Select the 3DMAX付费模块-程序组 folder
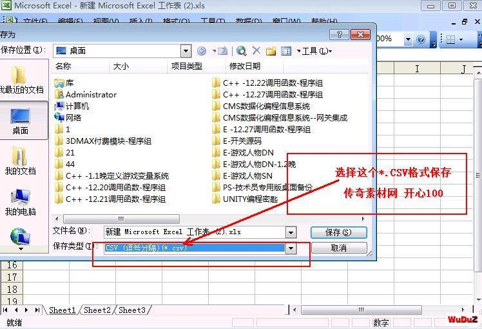 pyautogui.click(x=103, y=141)
